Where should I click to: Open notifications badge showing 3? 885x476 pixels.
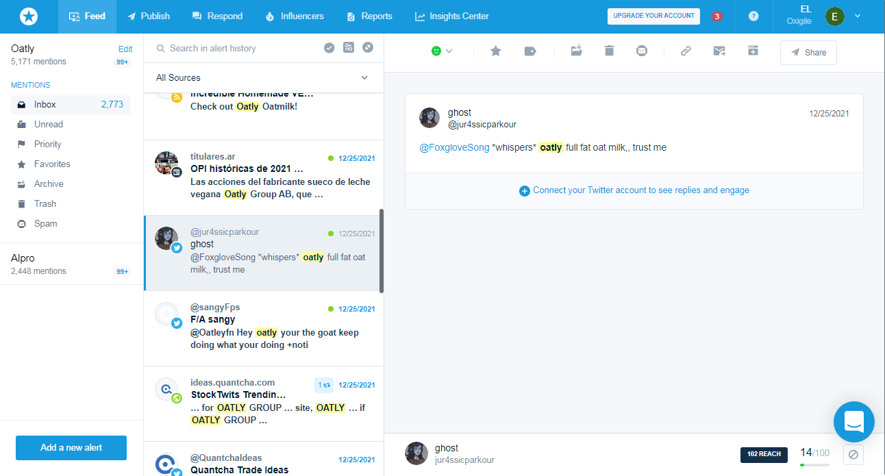click(x=717, y=16)
